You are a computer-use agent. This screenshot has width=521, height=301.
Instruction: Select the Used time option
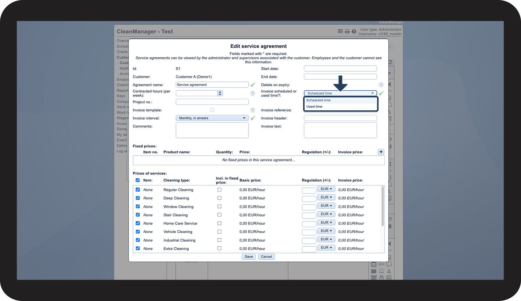[341, 107]
